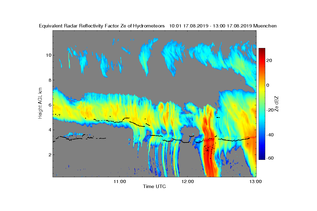Click the 13:00 time tick label
The width and height of the screenshot is (317, 211).
click(255, 181)
